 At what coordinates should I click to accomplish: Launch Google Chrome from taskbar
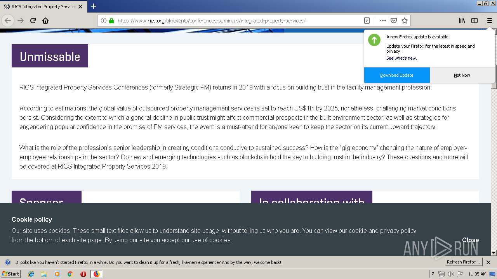pyautogui.click(x=70, y=274)
